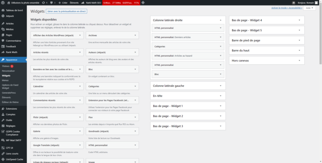The height and width of the screenshot is (163, 322).
Task: Open Extensions plugin icon in sidebar
Action: click(x=3, y=109)
